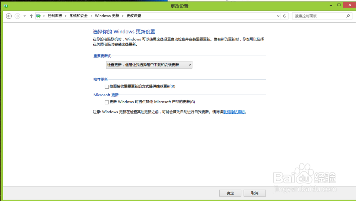Refresh the control panel page

coord(284,16)
